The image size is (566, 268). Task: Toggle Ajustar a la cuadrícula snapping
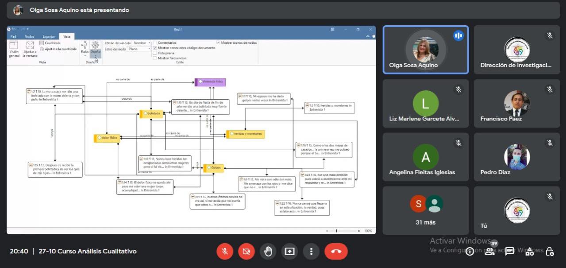point(58,49)
